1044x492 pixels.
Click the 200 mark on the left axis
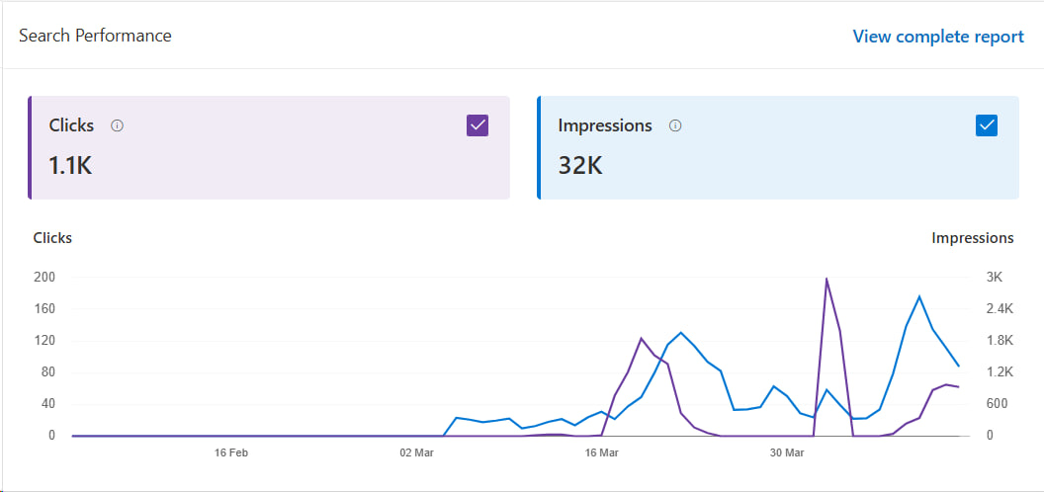pyautogui.click(x=43, y=277)
